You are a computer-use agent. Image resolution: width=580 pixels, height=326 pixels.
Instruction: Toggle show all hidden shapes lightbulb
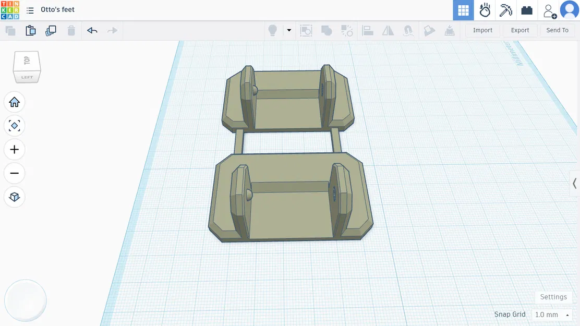(273, 30)
